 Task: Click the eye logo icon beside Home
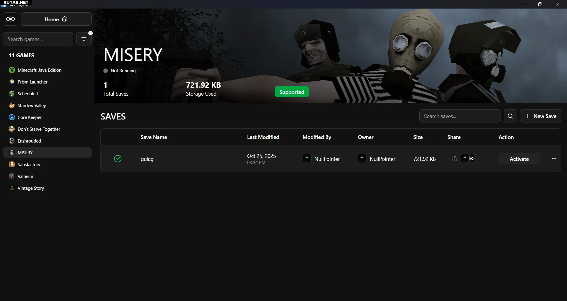(x=10, y=19)
